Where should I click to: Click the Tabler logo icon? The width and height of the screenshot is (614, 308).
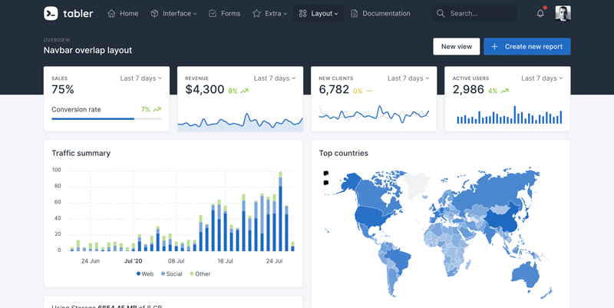pyautogui.click(x=51, y=13)
